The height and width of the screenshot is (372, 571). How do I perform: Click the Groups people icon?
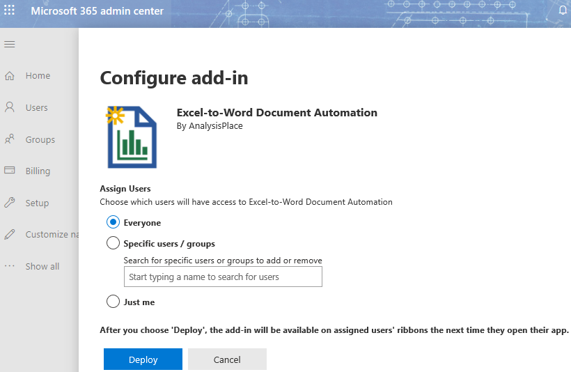pos(10,139)
